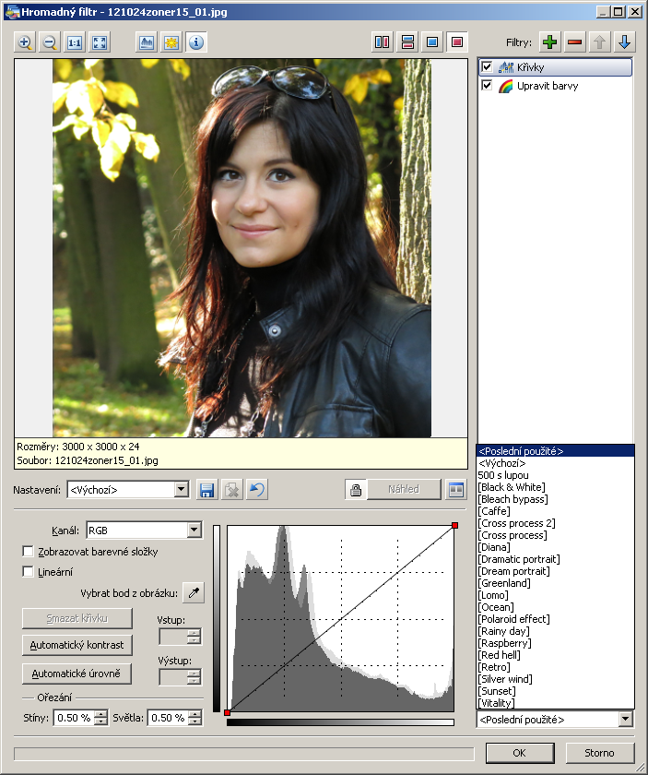Set preview zoom to 1:1
The height and width of the screenshot is (775, 648).
pos(75,42)
